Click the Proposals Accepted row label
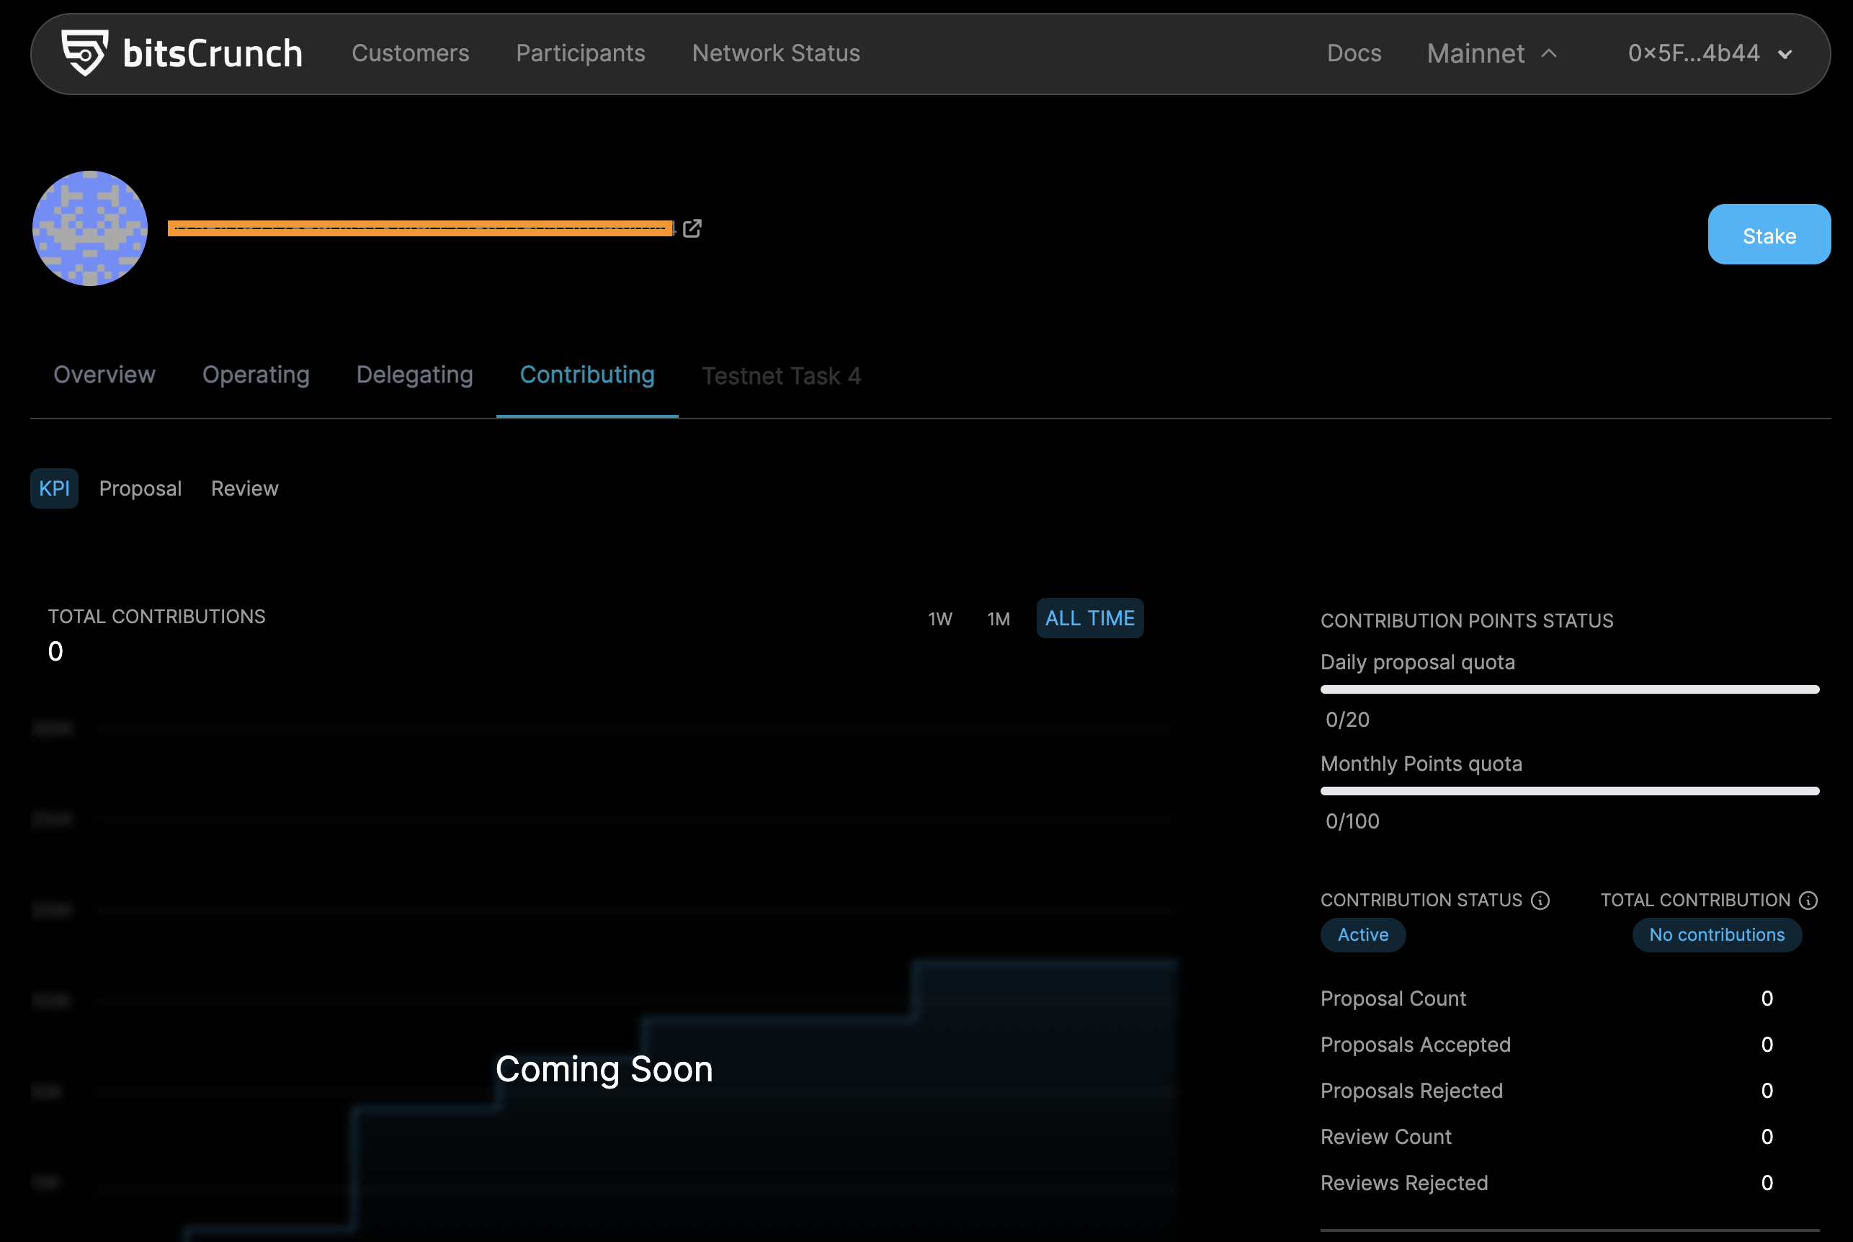The image size is (1853, 1242). [x=1415, y=1045]
